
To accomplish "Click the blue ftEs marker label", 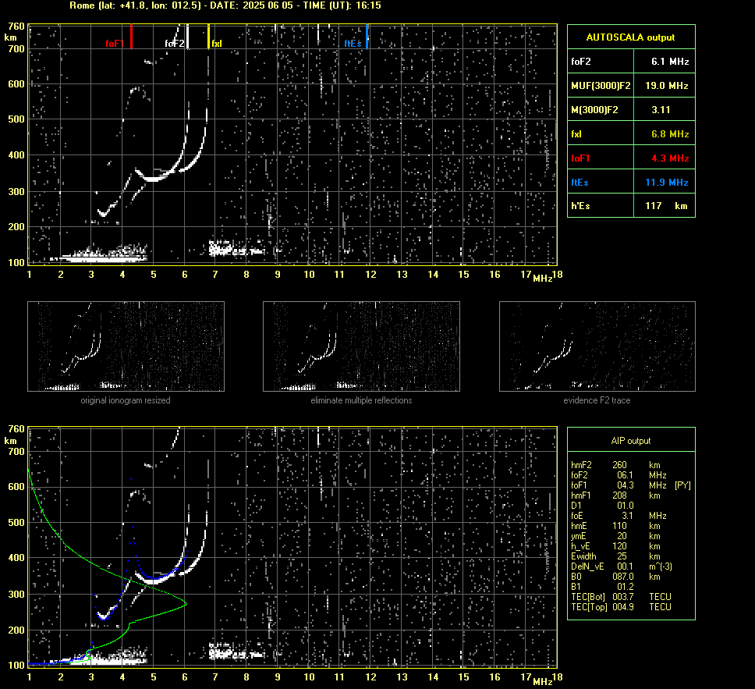I will pyautogui.click(x=353, y=44).
